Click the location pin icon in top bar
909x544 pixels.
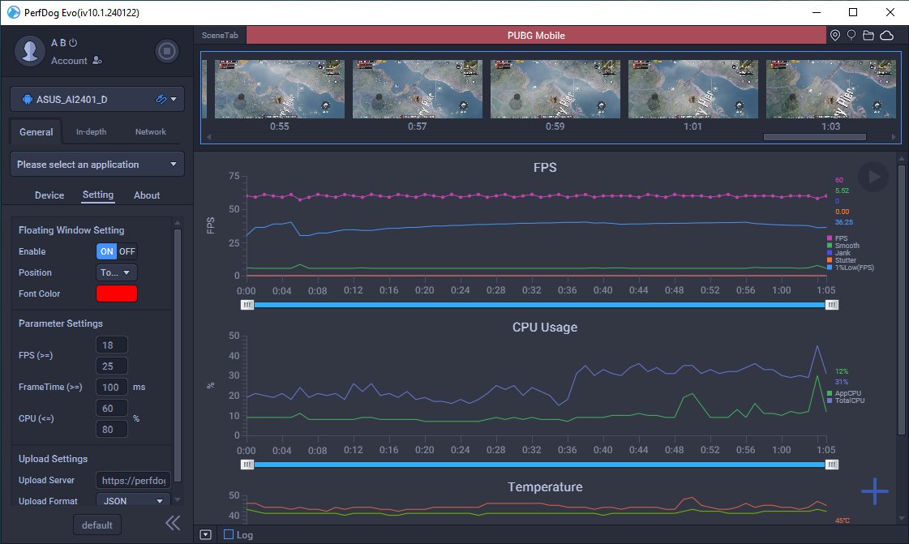coord(834,36)
